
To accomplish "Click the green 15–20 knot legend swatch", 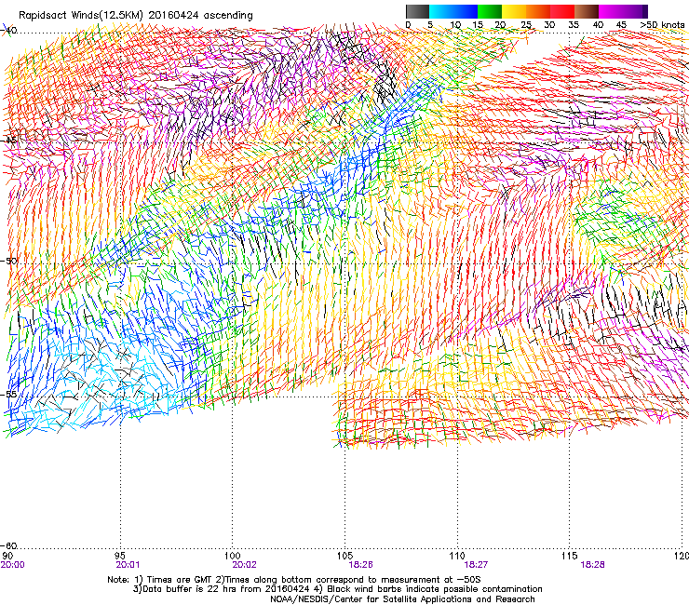I will point(490,11).
